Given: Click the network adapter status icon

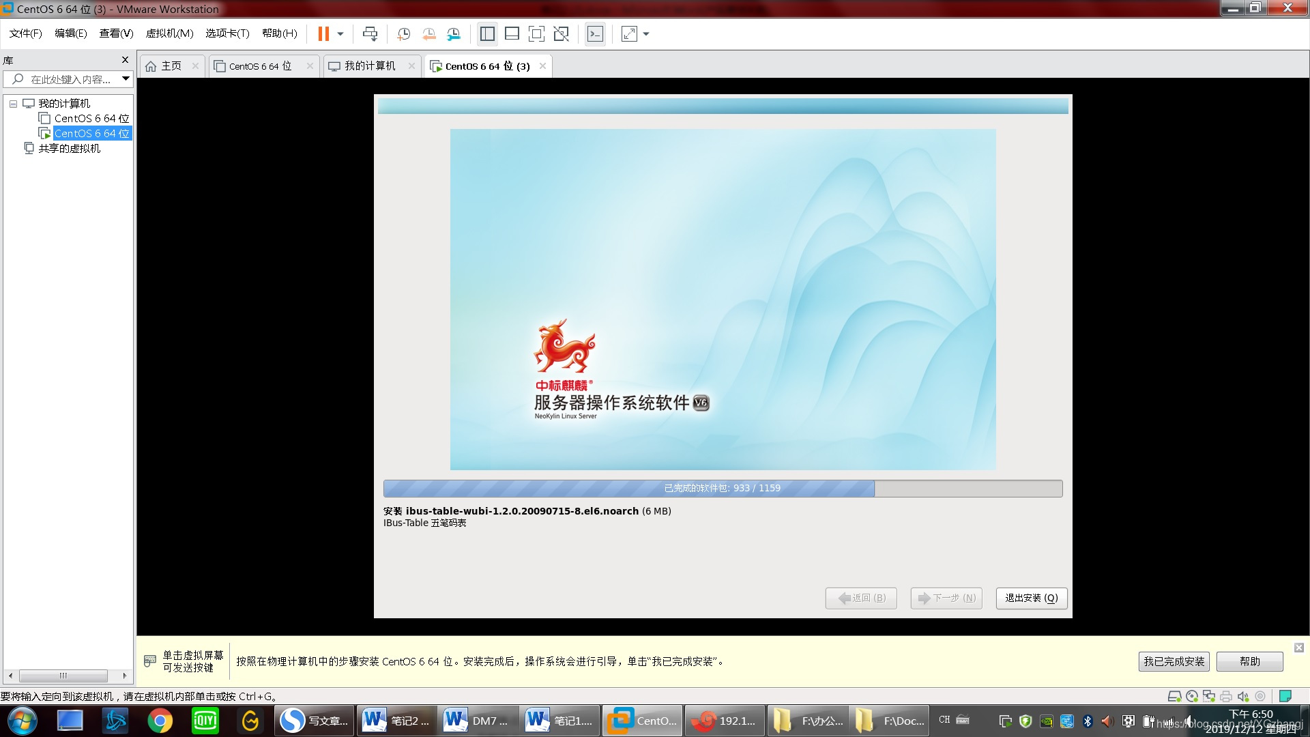Looking at the screenshot, I should (x=1209, y=696).
